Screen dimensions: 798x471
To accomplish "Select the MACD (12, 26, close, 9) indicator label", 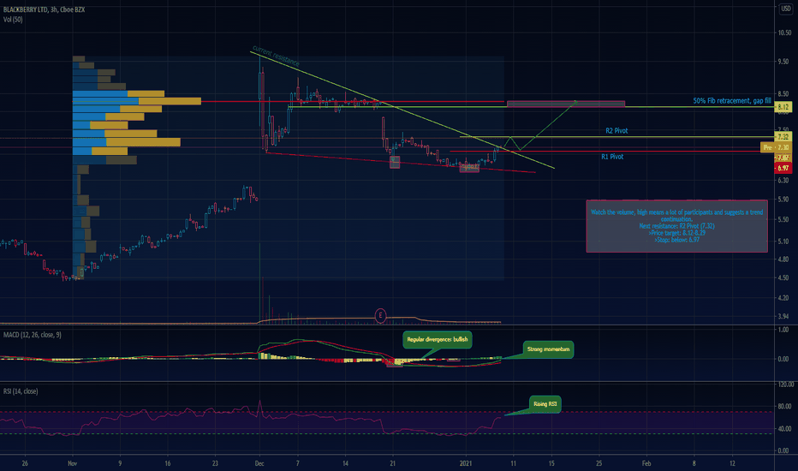I will pyautogui.click(x=33, y=335).
